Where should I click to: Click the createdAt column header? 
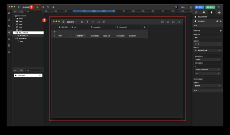pos(103,27)
